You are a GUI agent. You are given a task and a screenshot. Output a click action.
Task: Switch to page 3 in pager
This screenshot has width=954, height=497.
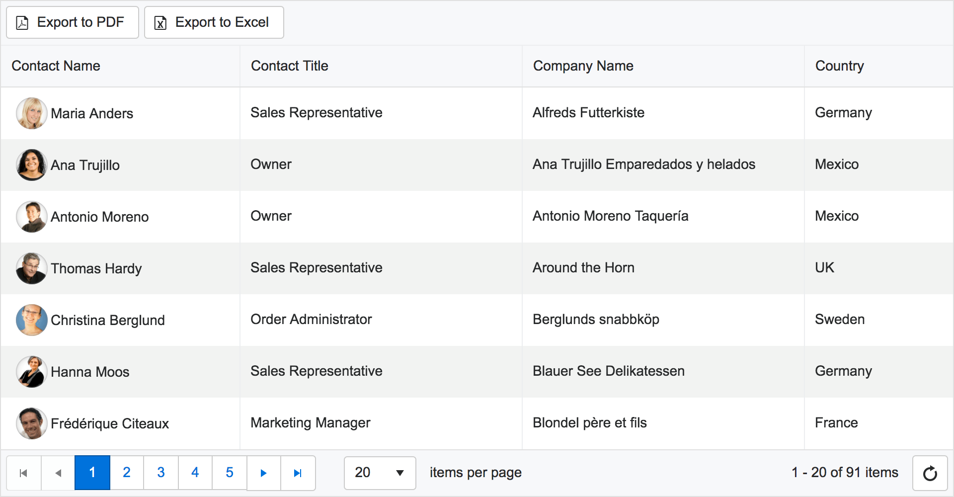(161, 473)
